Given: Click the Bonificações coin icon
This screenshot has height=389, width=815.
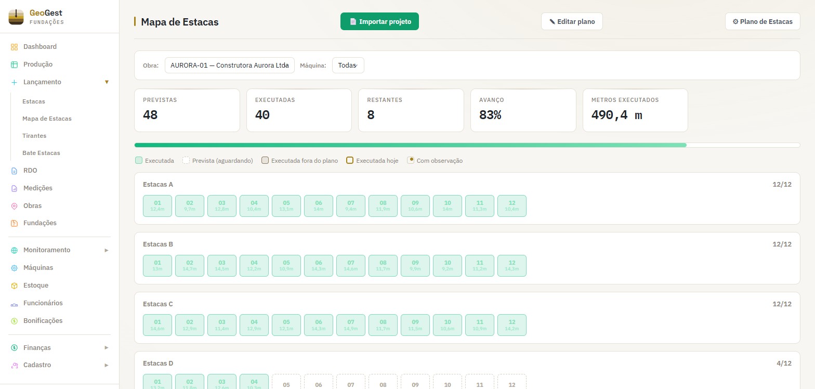Looking at the screenshot, I should click(x=14, y=321).
